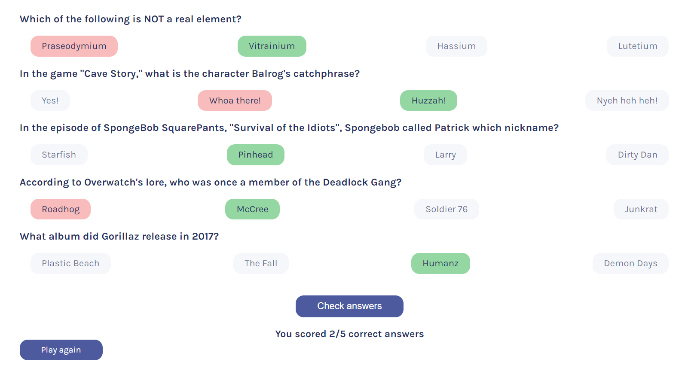Select 'Soldier 76' as an answer
This screenshot has height=368, width=685.
click(446, 209)
